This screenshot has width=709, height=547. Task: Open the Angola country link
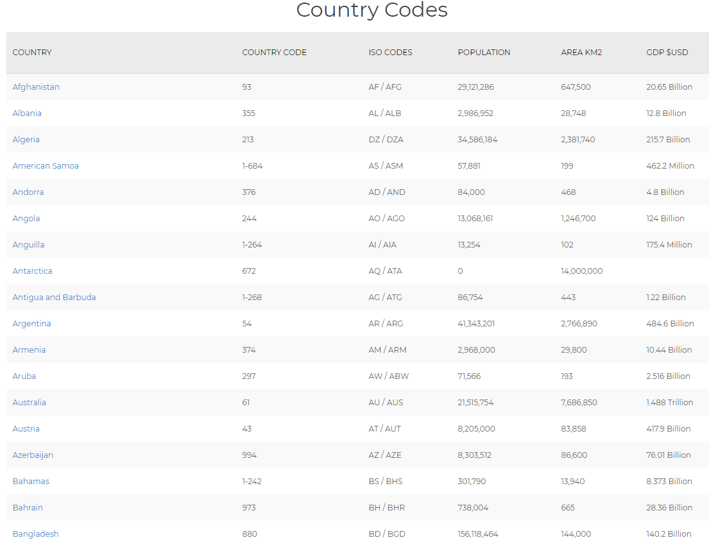[26, 218]
